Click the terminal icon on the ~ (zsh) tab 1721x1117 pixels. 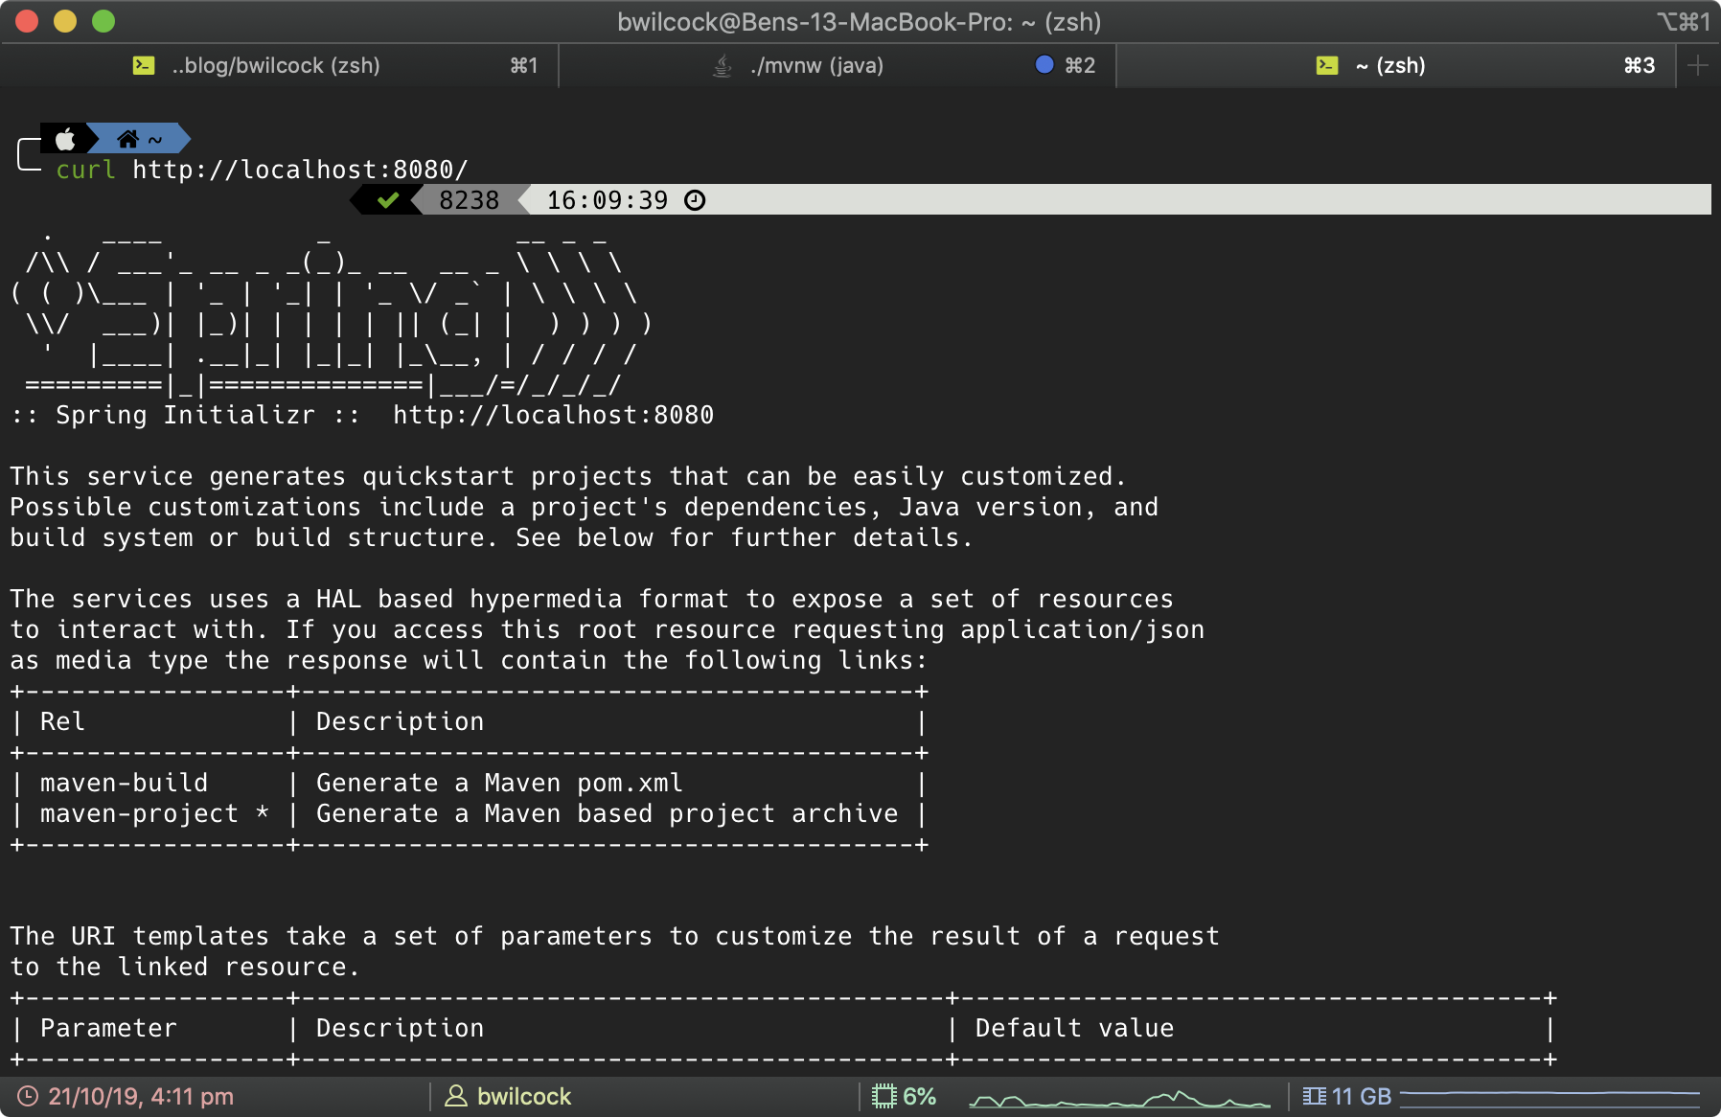1325,65
